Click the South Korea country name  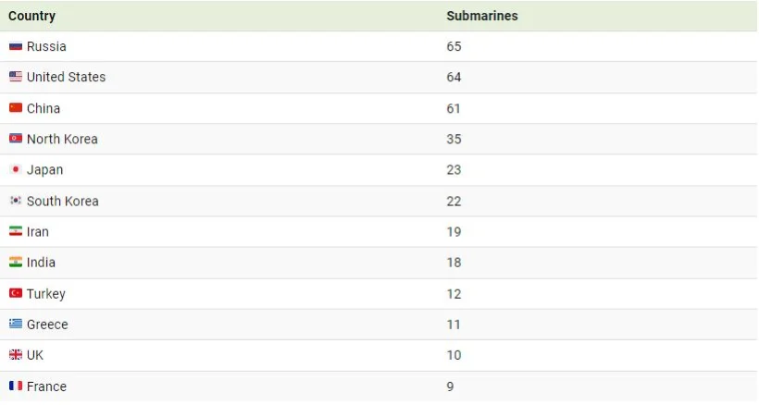62,201
